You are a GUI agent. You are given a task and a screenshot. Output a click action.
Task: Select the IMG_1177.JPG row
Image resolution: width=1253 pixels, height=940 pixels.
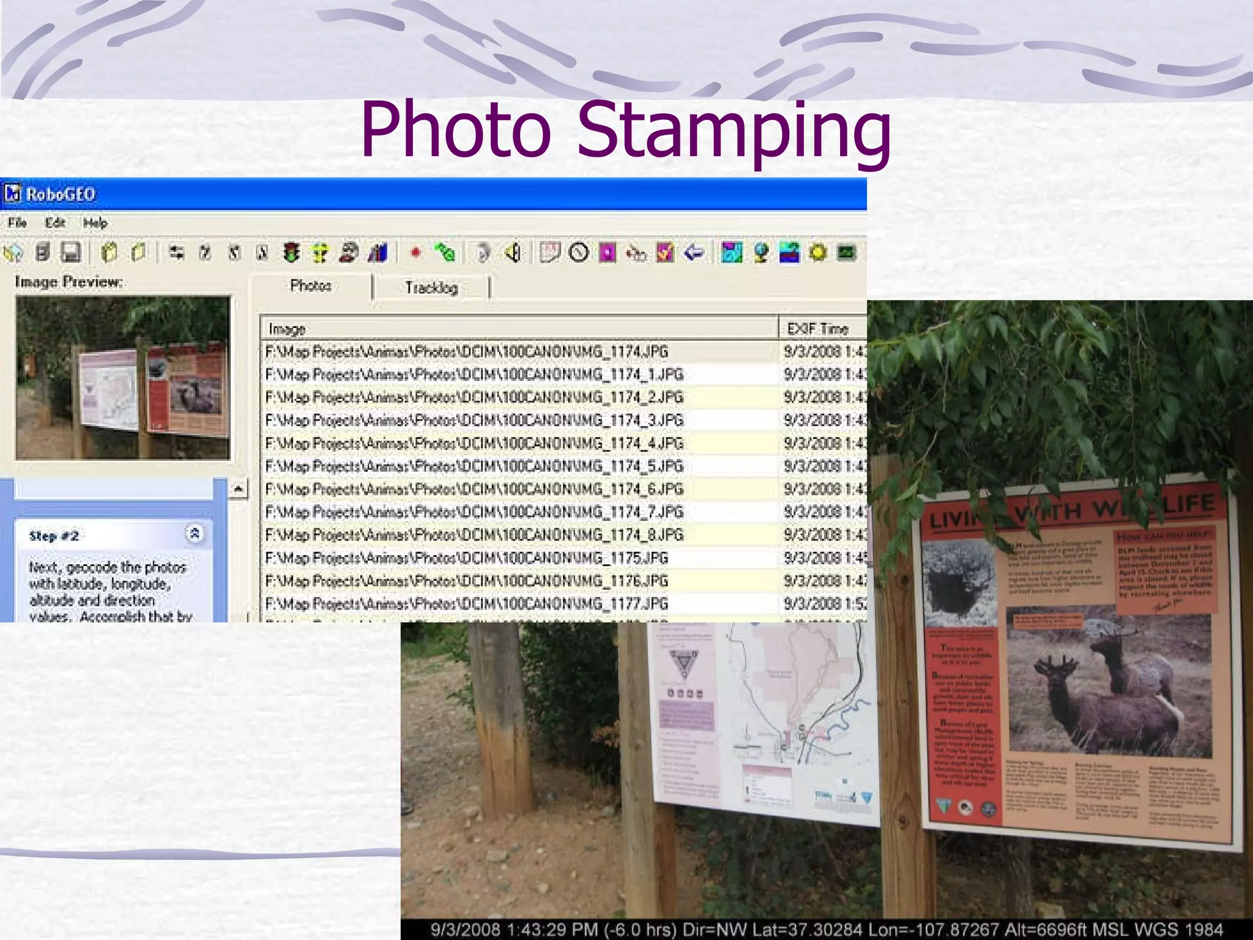click(563, 603)
